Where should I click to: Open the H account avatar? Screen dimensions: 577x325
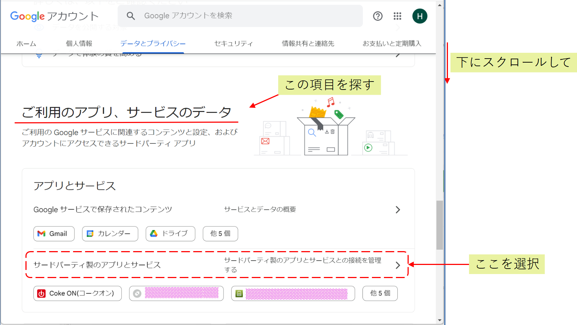[420, 16]
